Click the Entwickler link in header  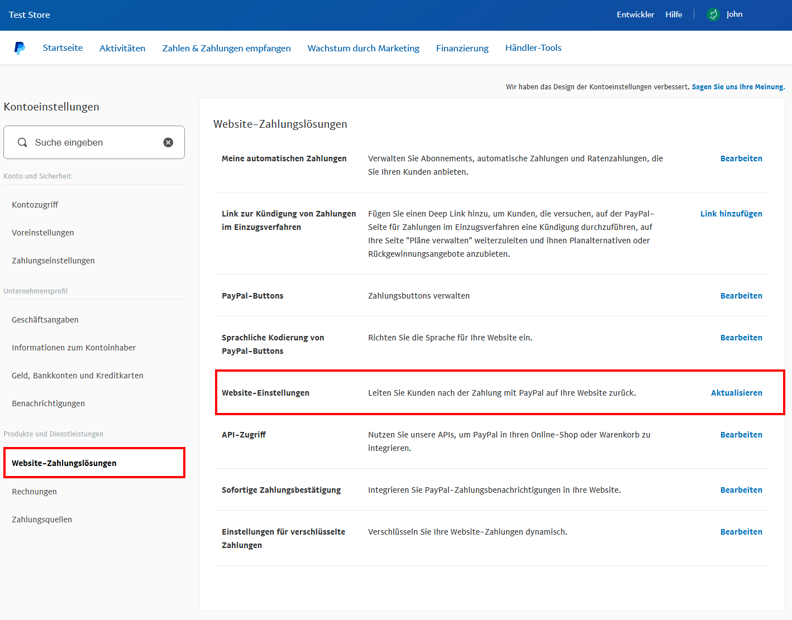[635, 15]
